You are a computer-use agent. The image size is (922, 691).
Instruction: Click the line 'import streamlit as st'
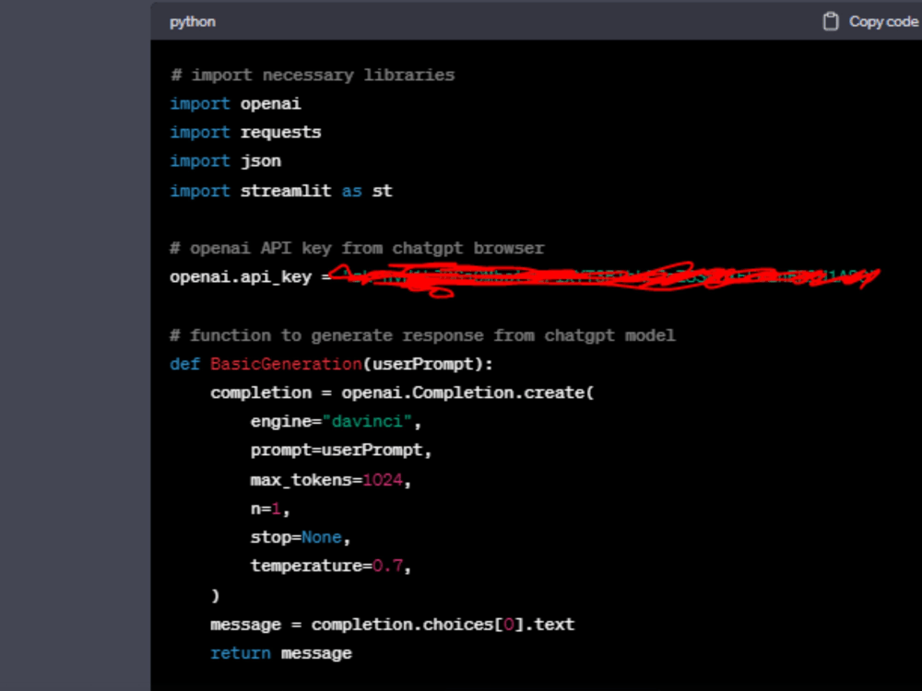point(281,191)
